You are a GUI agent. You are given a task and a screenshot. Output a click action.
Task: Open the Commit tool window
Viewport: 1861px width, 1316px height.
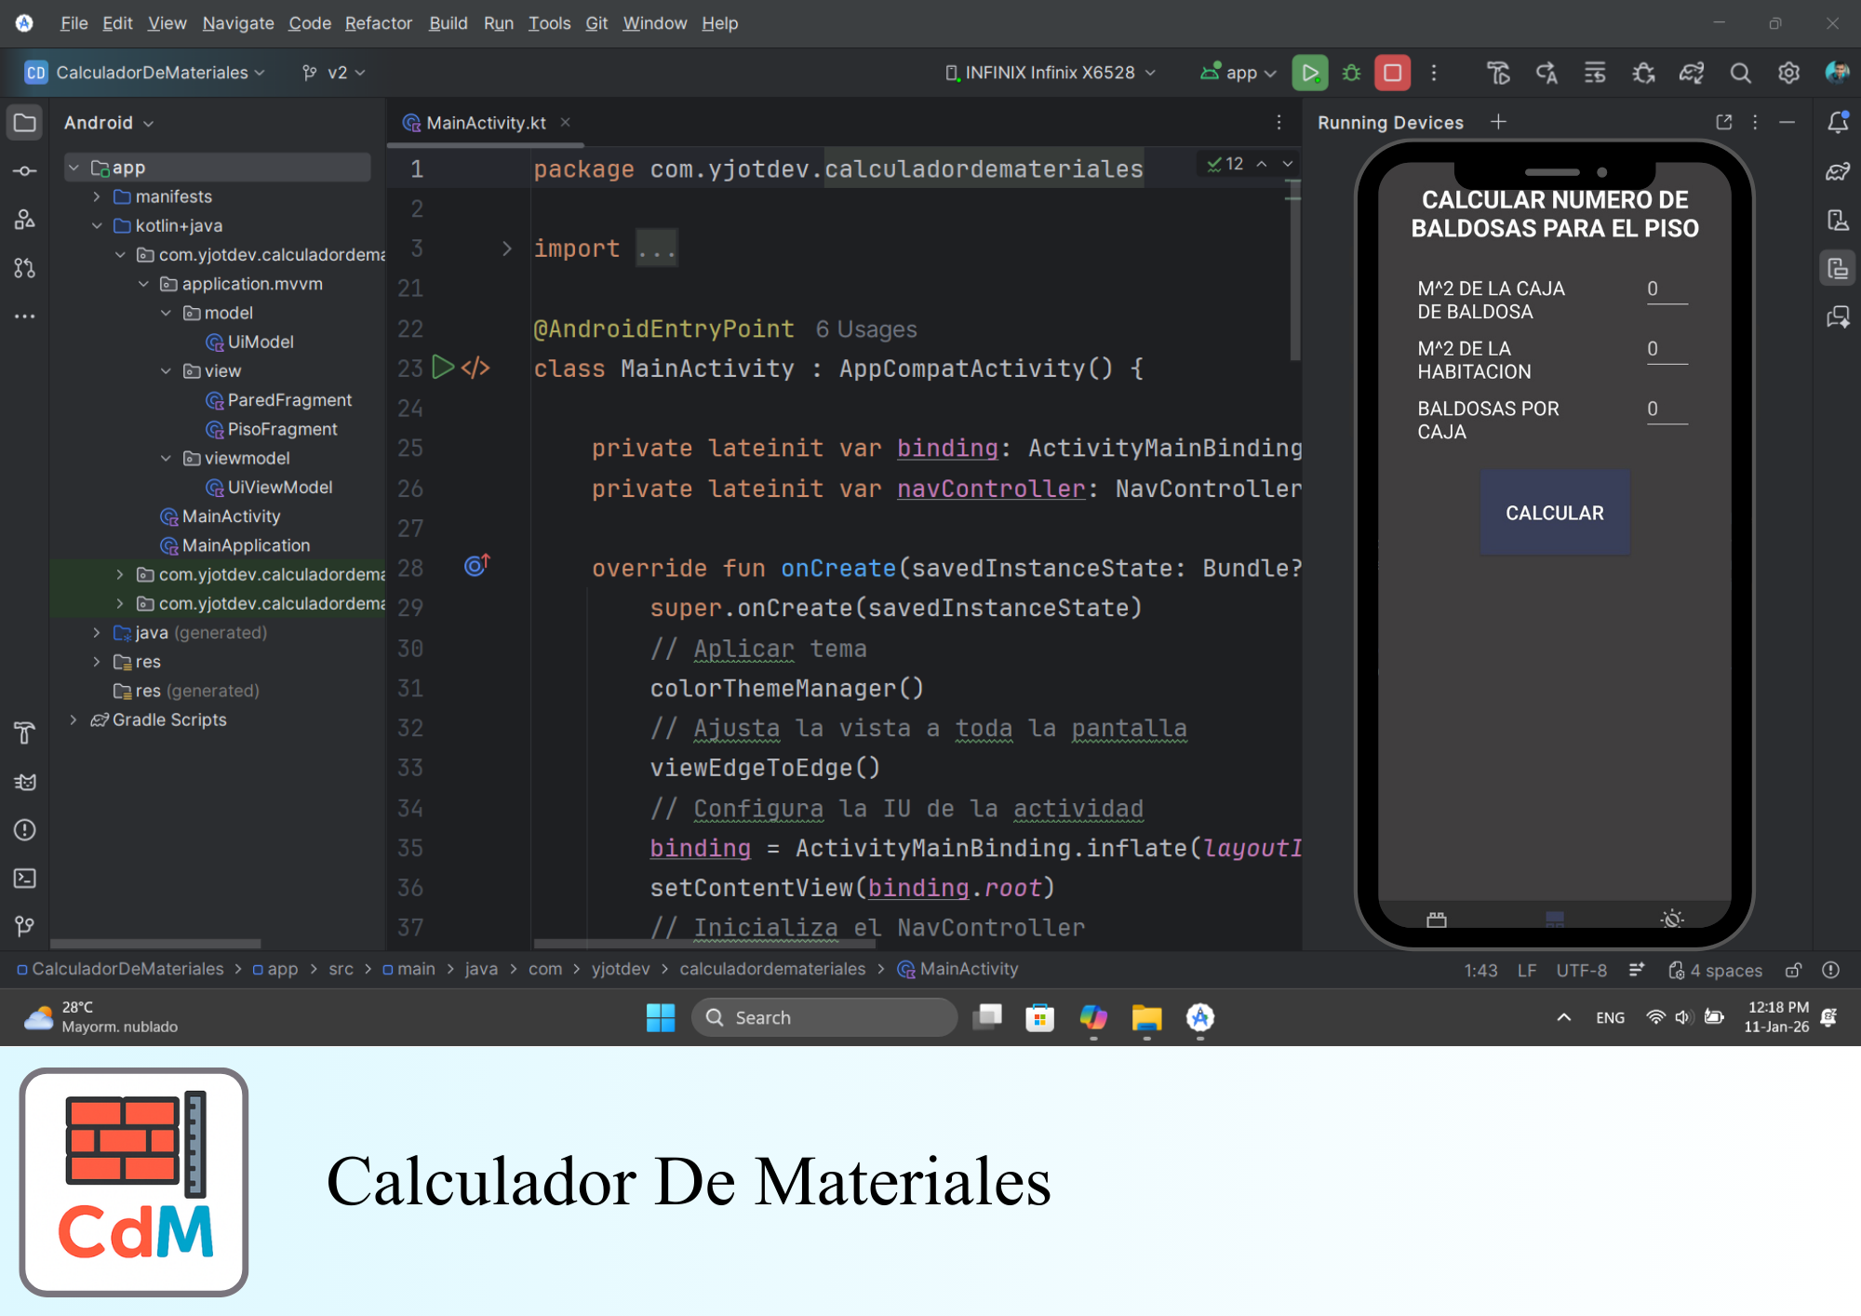click(24, 170)
